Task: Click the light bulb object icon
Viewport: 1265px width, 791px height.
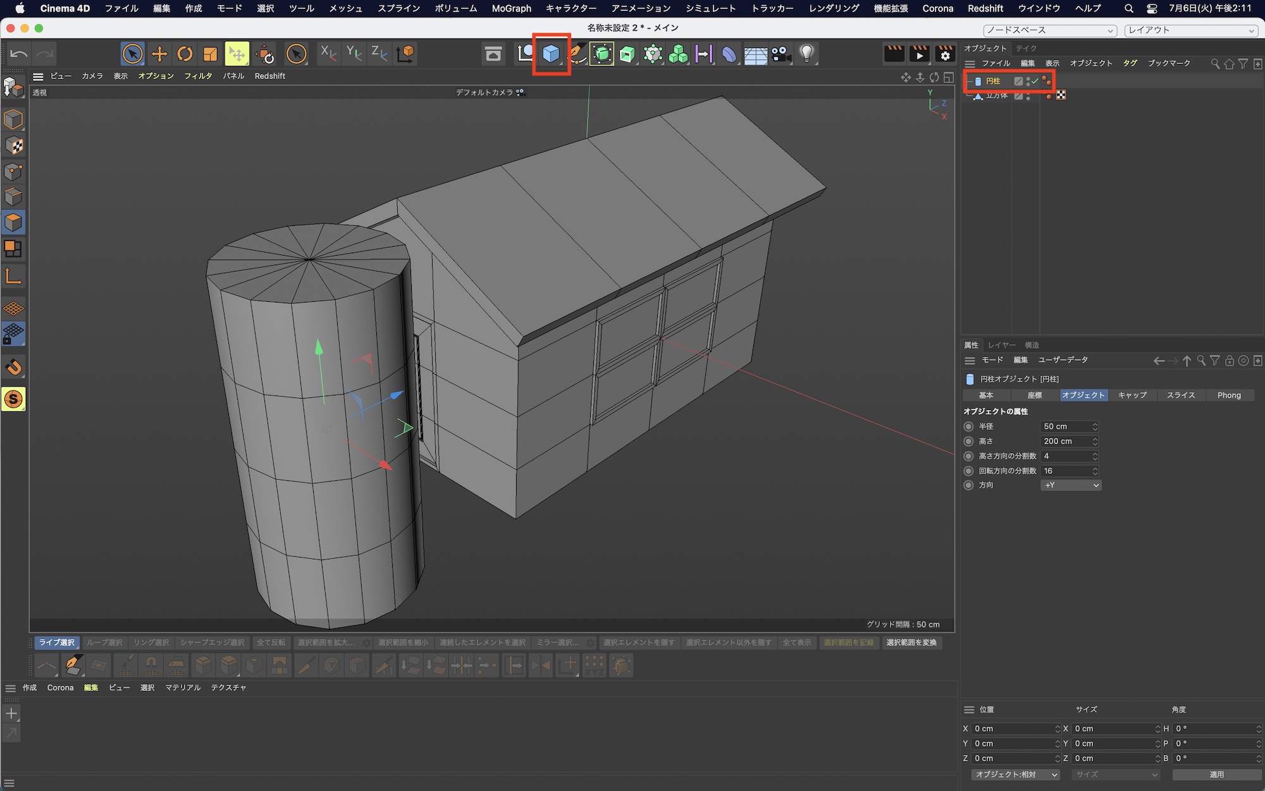Action: tap(806, 54)
